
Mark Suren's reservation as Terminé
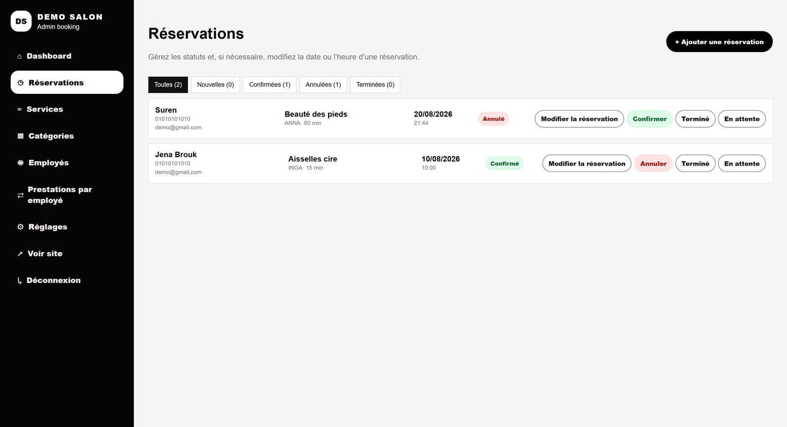(x=696, y=119)
